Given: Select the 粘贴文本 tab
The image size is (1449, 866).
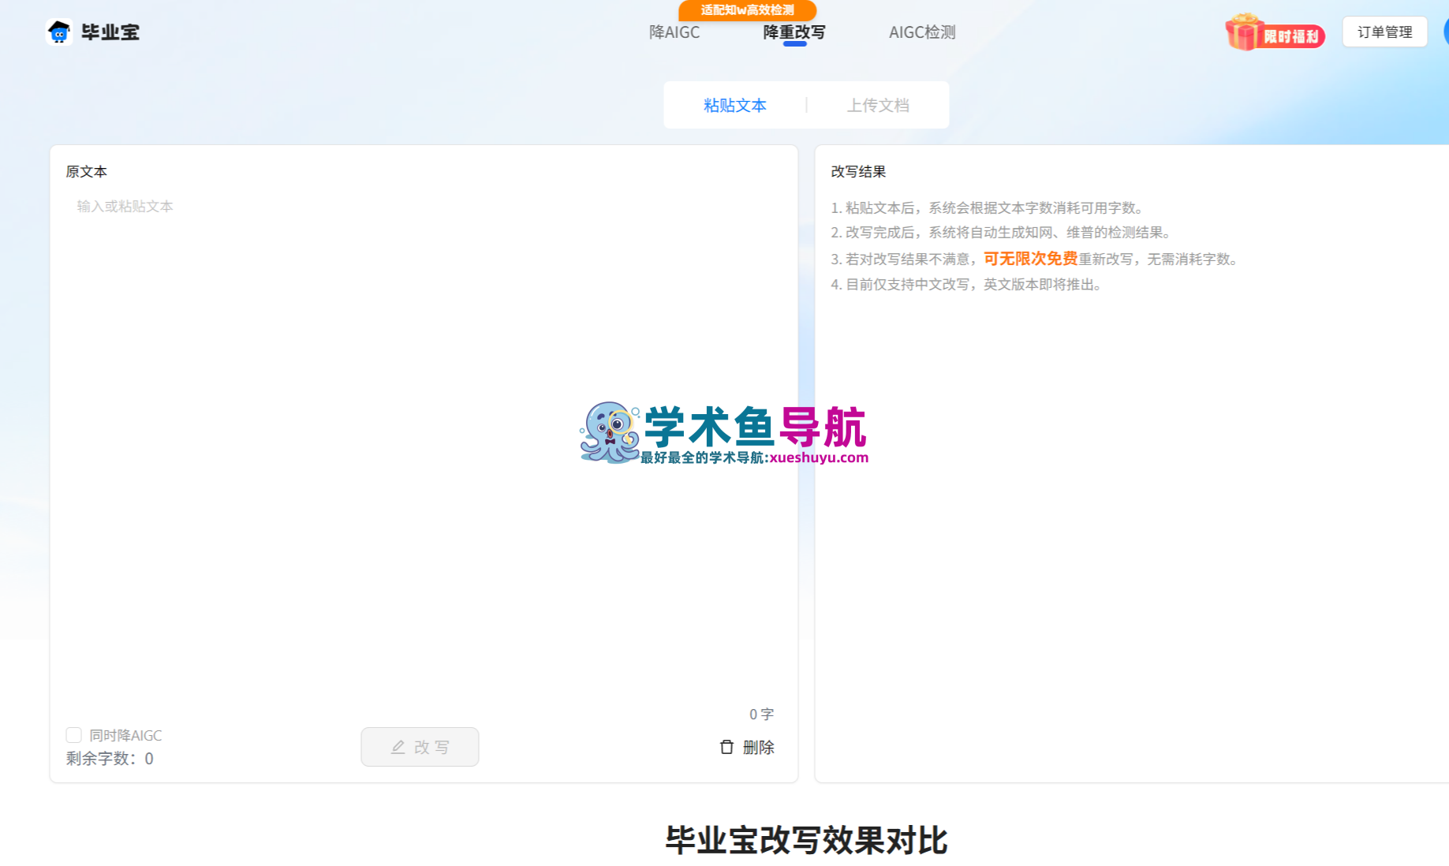Looking at the screenshot, I should [x=734, y=104].
